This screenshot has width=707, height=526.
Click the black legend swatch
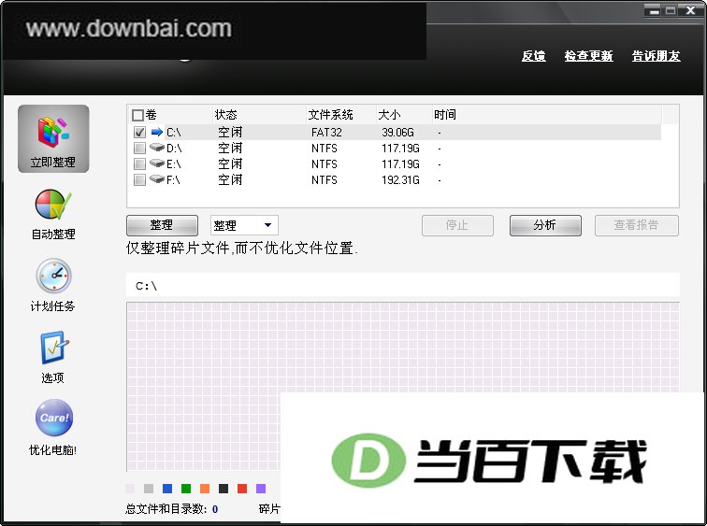[224, 489]
